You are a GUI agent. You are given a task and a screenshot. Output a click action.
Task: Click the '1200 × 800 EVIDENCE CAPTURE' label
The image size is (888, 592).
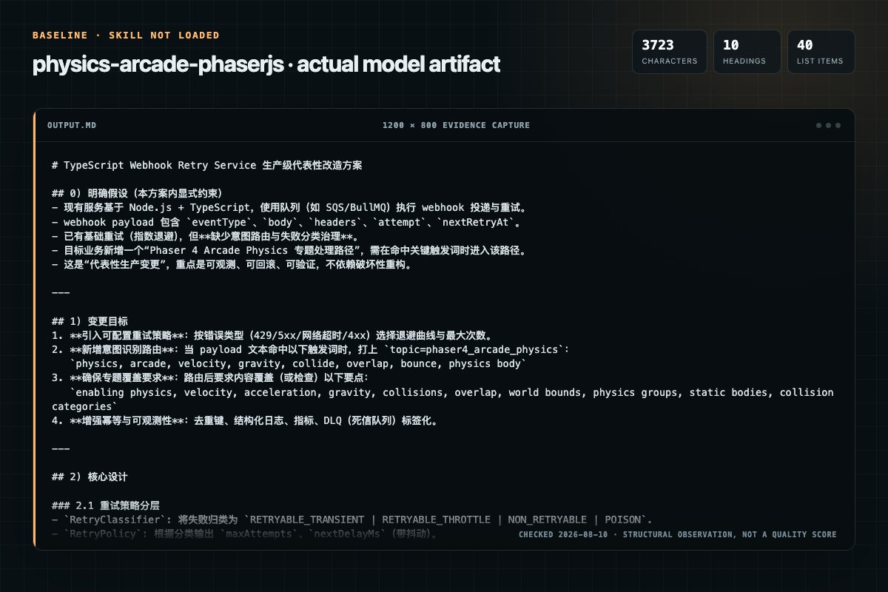pos(456,125)
